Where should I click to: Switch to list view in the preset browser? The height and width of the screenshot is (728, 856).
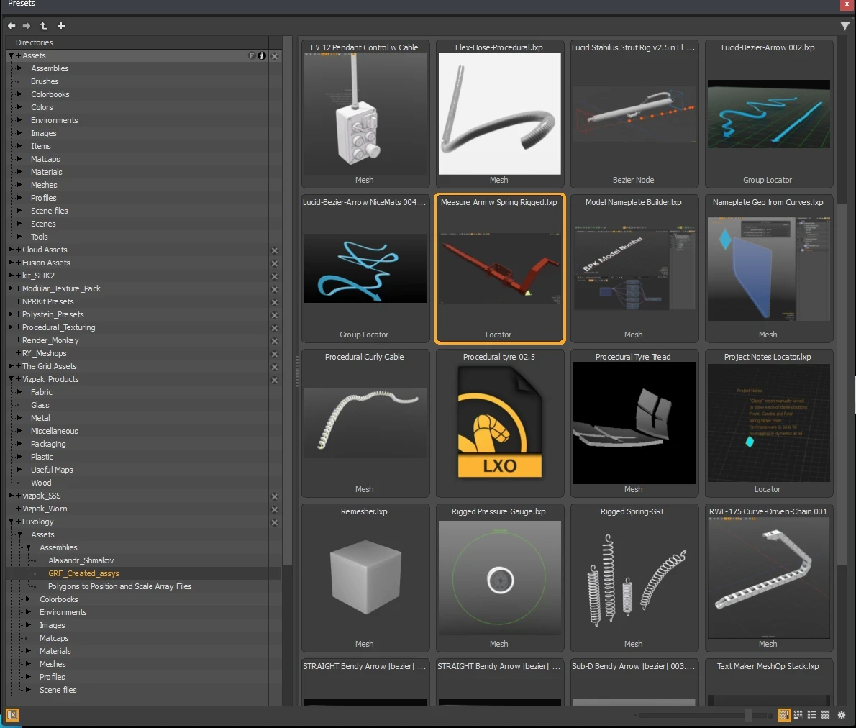[811, 715]
